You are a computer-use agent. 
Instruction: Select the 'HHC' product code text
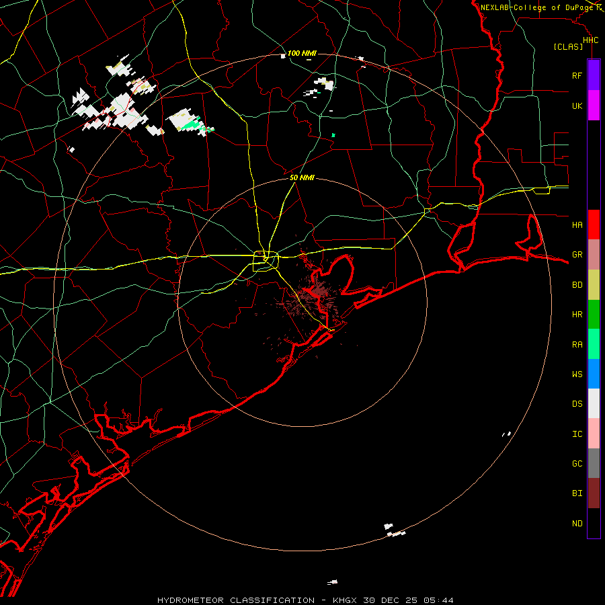tap(590, 40)
